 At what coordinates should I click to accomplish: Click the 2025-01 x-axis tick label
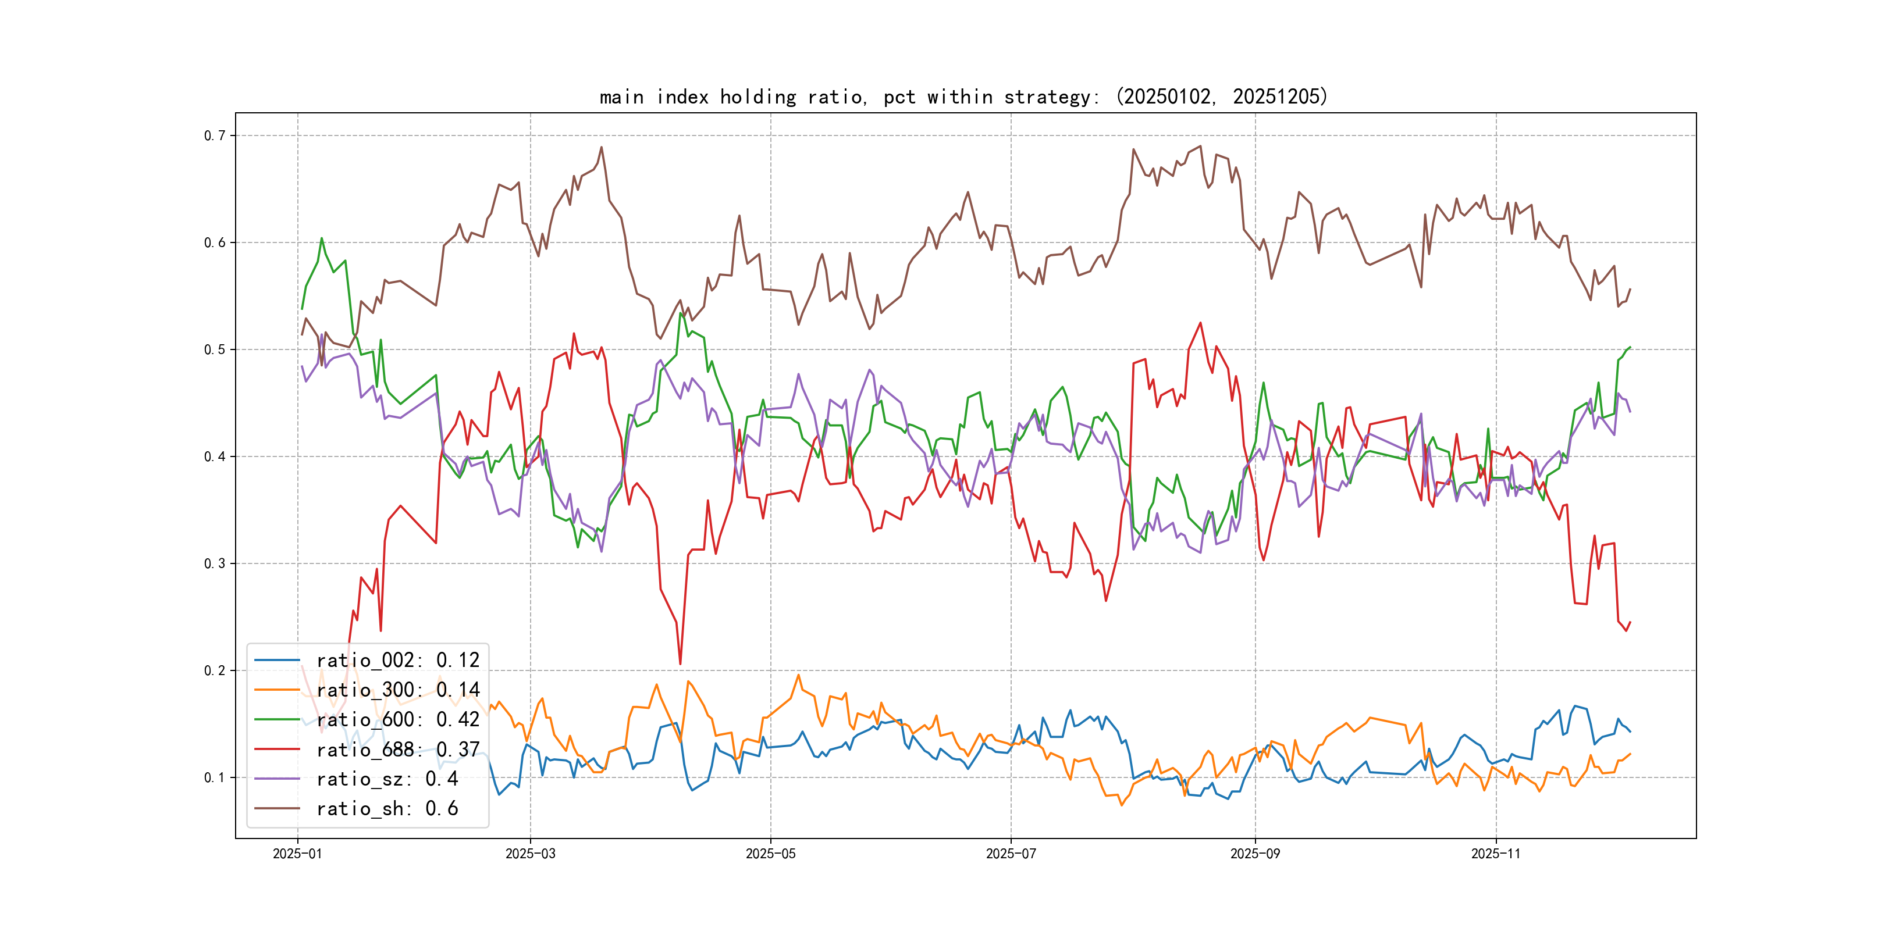click(x=297, y=854)
